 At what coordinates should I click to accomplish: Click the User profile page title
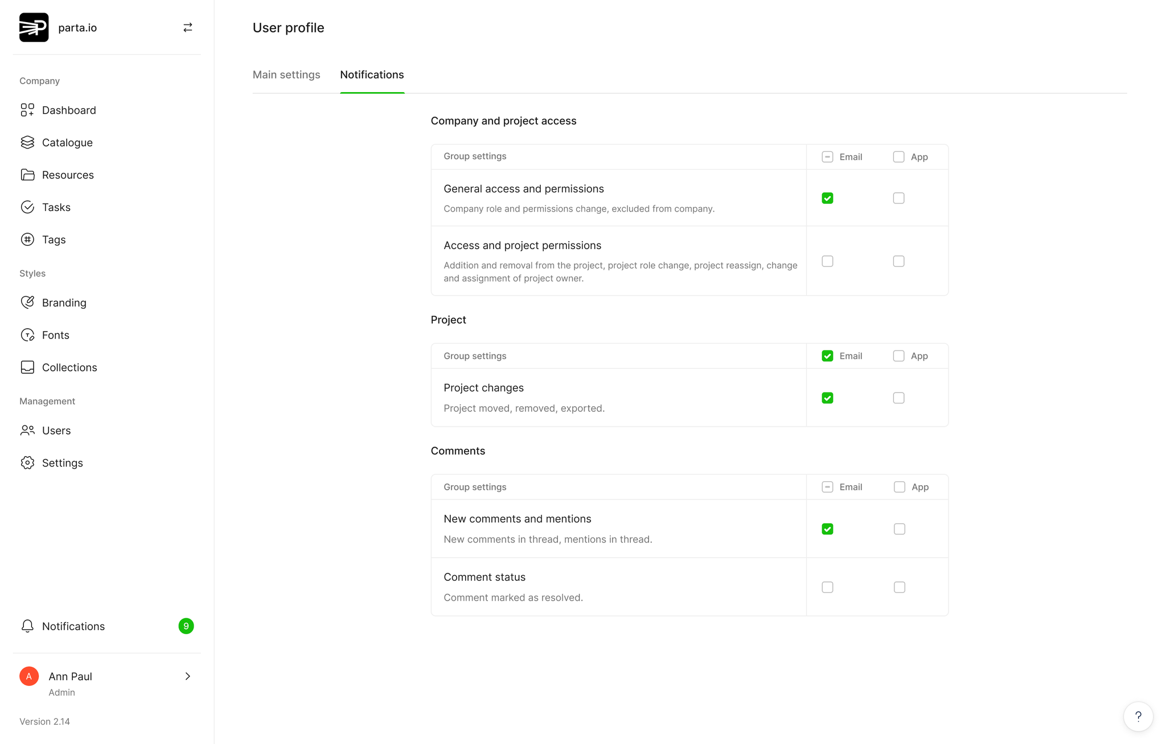click(288, 27)
